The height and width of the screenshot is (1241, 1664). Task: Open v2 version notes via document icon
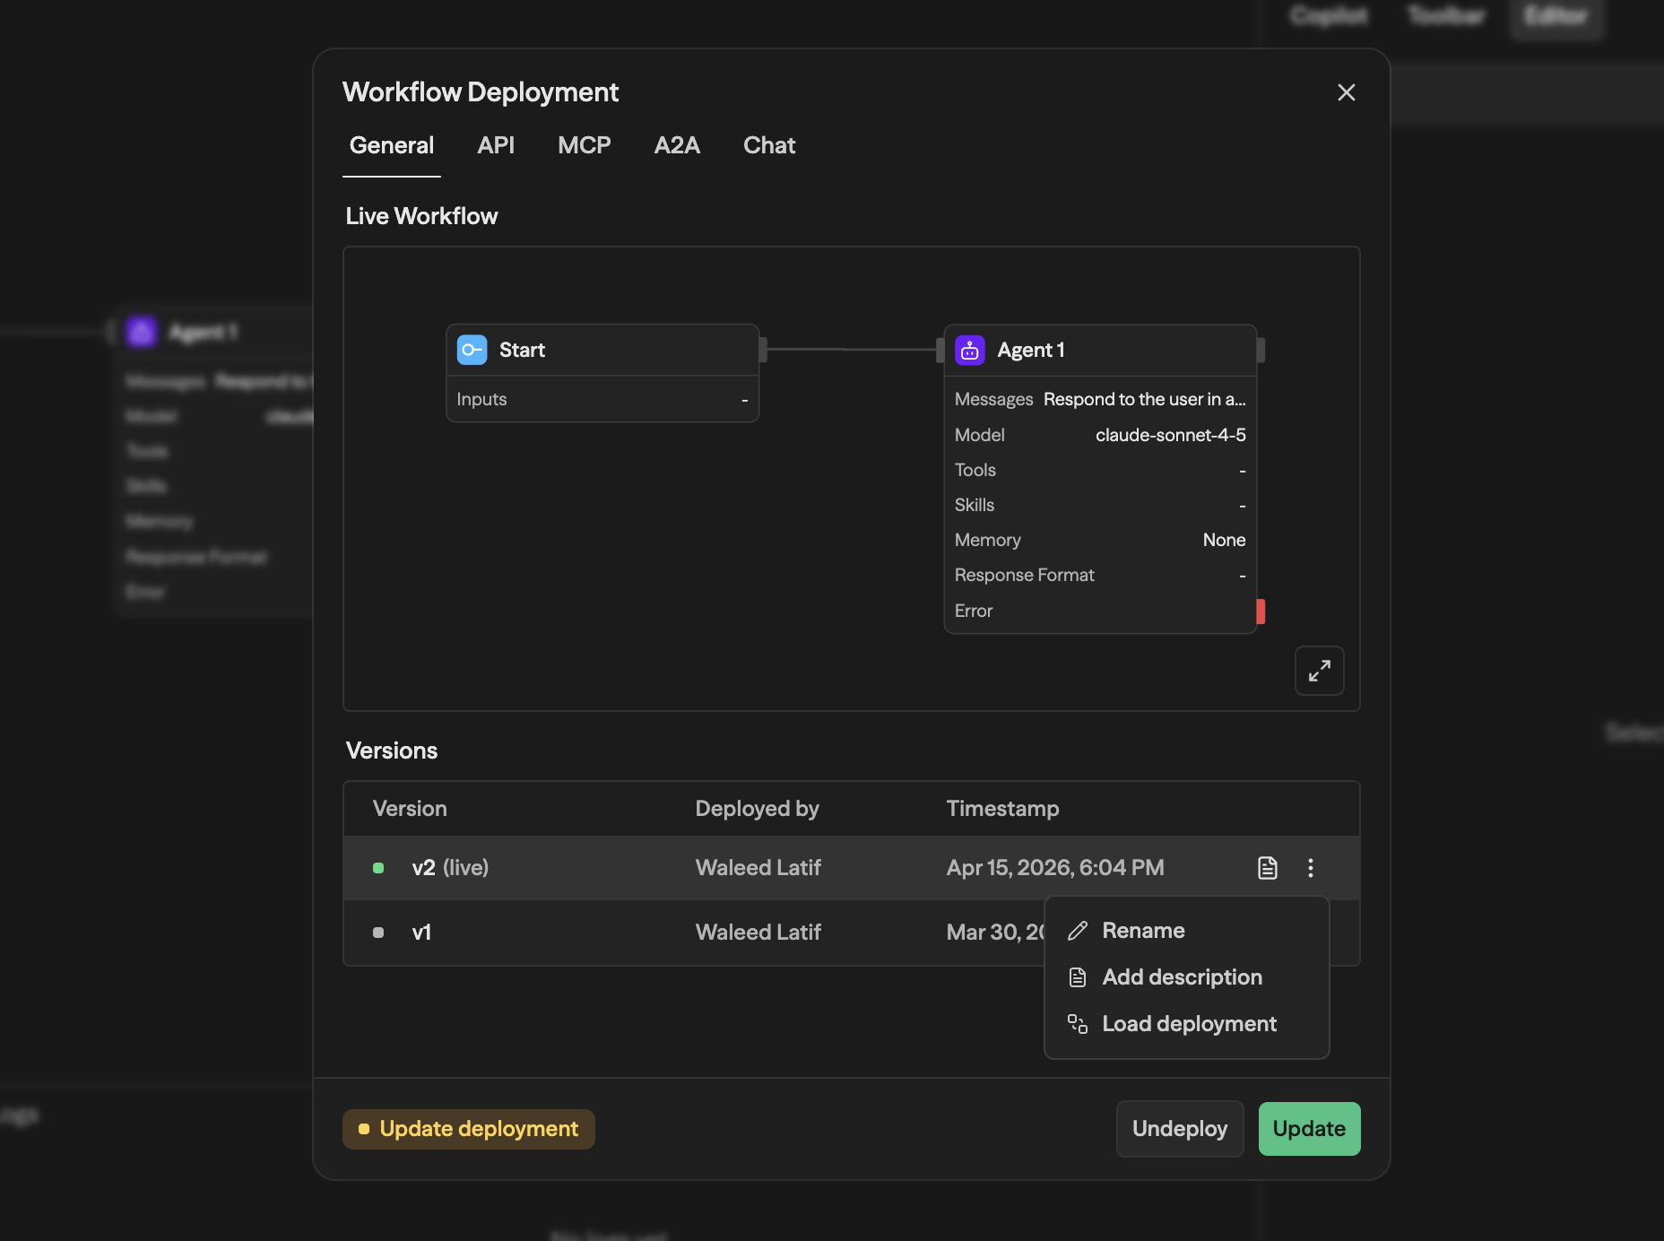tap(1267, 867)
